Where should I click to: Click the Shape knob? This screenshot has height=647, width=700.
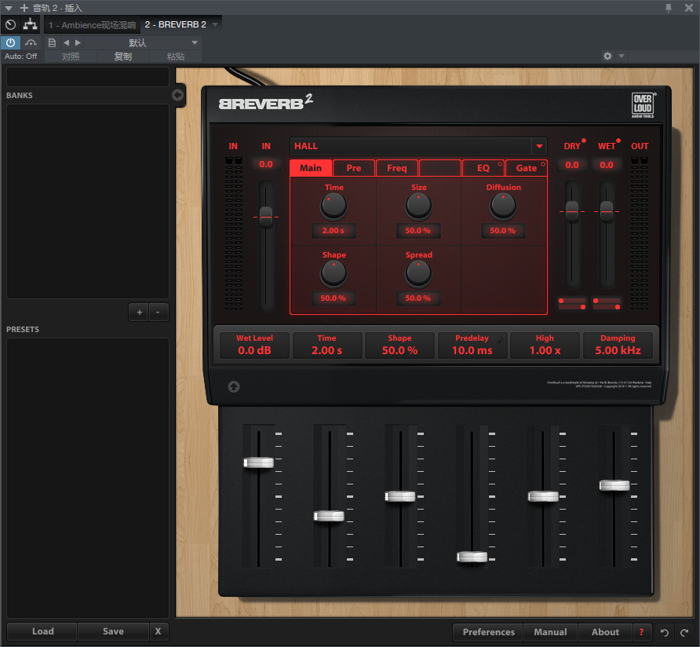point(334,273)
